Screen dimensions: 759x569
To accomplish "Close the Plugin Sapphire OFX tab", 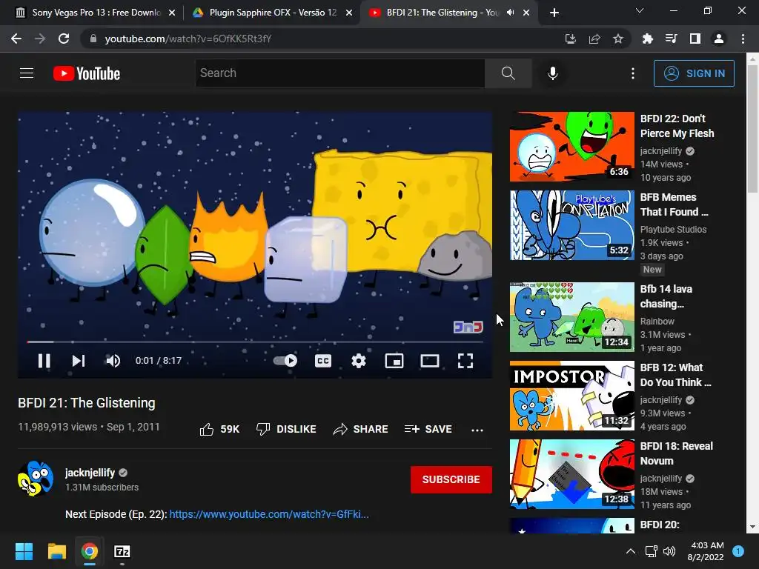I will tap(349, 13).
